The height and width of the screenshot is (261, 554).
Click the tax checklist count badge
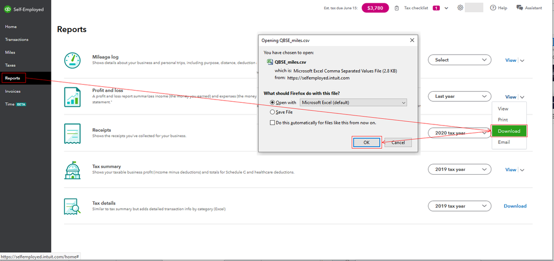coord(436,8)
